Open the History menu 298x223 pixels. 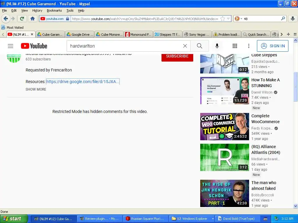tap(37, 10)
